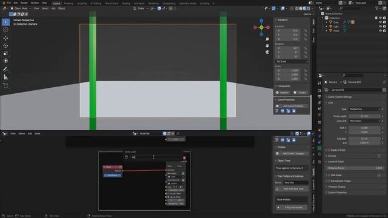Open the Render menu
This screenshot has height=218, width=388.
click(24, 2)
